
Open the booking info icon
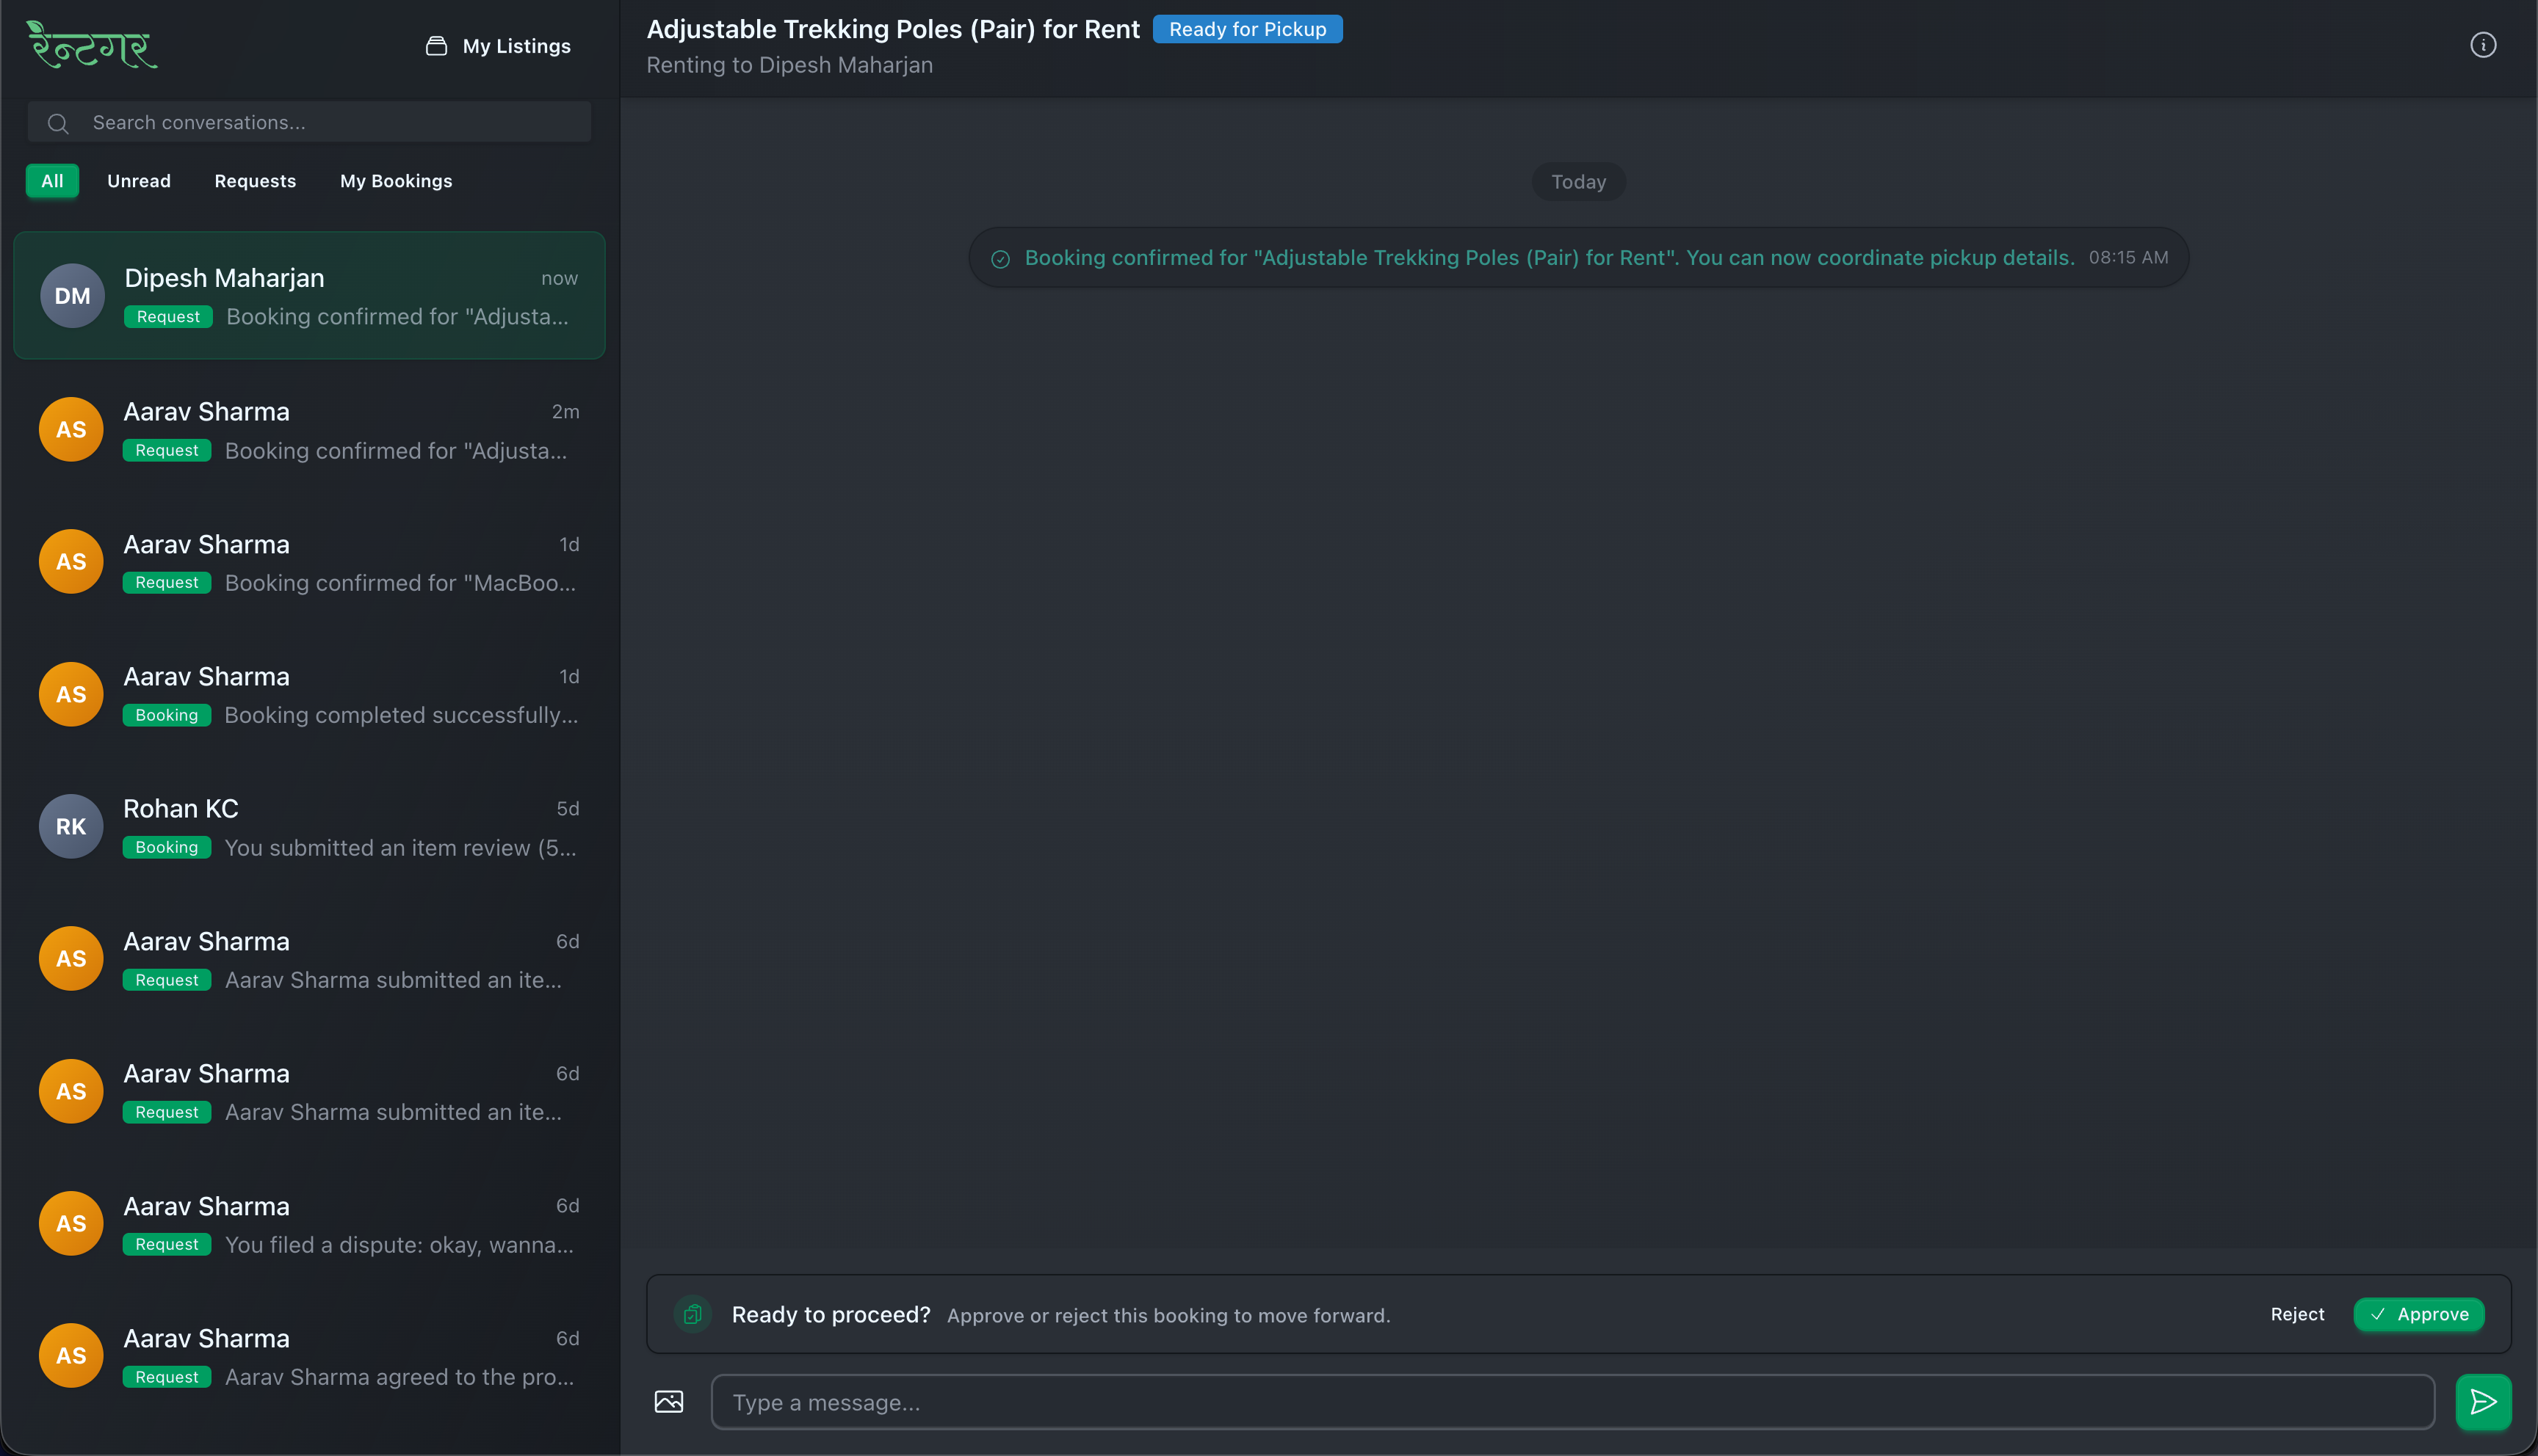tap(2482, 45)
